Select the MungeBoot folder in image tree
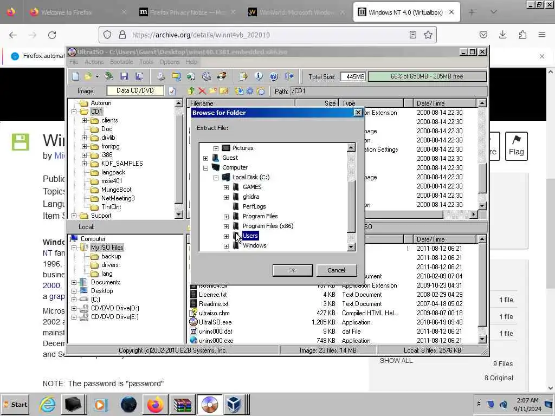Image resolution: width=555 pixels, height=416 pixels. [x=117, y=190]
